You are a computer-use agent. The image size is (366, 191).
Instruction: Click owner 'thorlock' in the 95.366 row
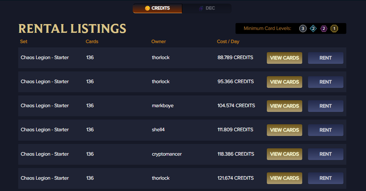161,81
